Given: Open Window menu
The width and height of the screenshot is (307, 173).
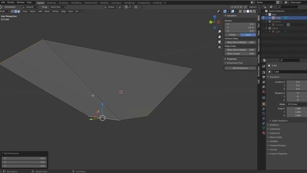Looking at the screenshot, I should pyautogui.click(x=21, y=2).
